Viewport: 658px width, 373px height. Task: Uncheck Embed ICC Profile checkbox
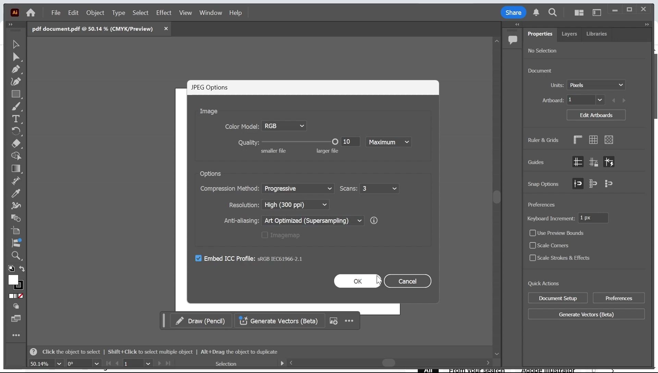(198, 258)
